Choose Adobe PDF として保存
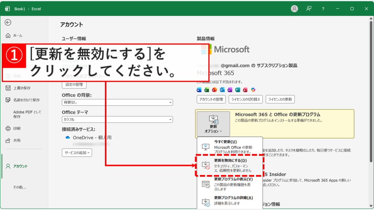 tap(27, 114)
